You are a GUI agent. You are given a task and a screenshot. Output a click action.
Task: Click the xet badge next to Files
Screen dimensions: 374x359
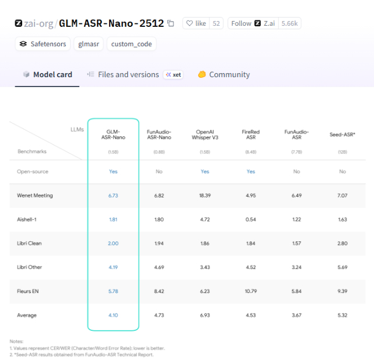coord(173,75)
